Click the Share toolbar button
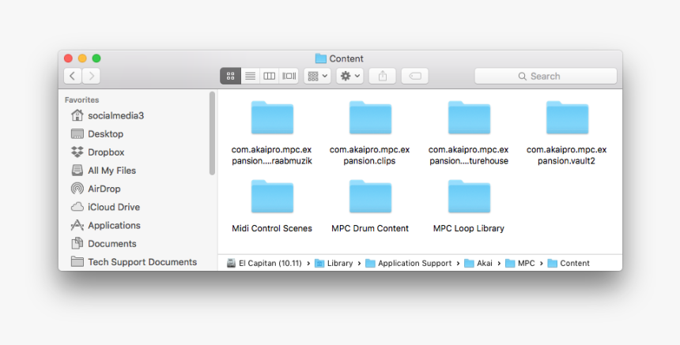This screenshot has height=345, width=680. (382, 77)
